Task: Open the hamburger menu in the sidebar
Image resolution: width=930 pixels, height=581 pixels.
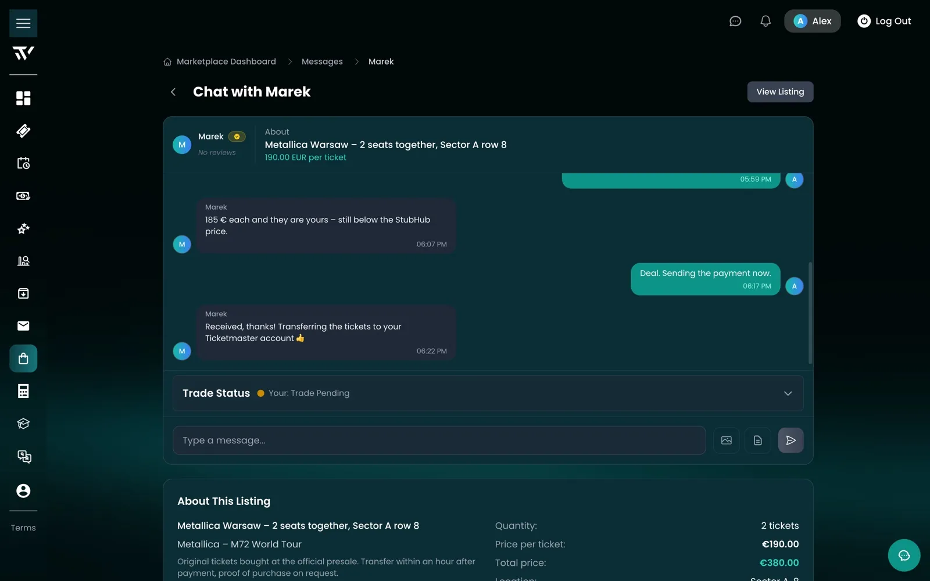Action: [23, 23]
